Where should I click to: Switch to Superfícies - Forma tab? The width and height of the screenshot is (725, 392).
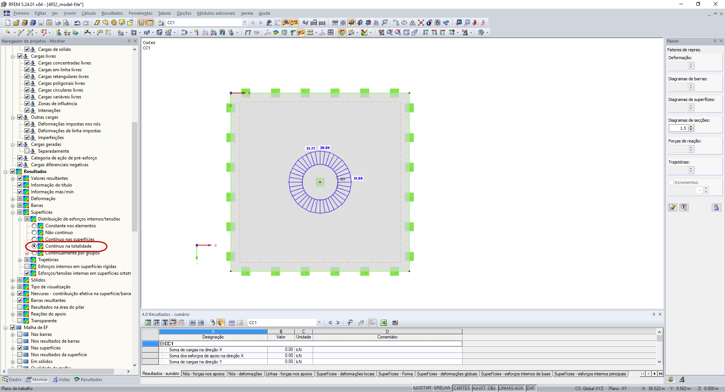coord(395,374)
